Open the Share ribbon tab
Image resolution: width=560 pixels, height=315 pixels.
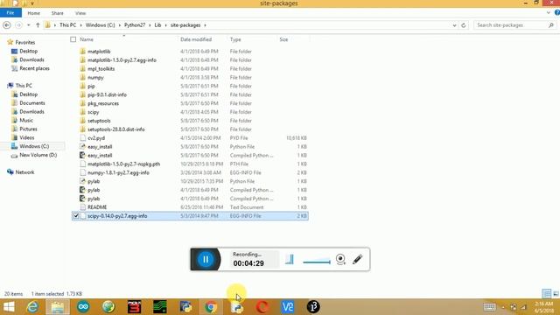pyautogui.click(x=57, y=13)
